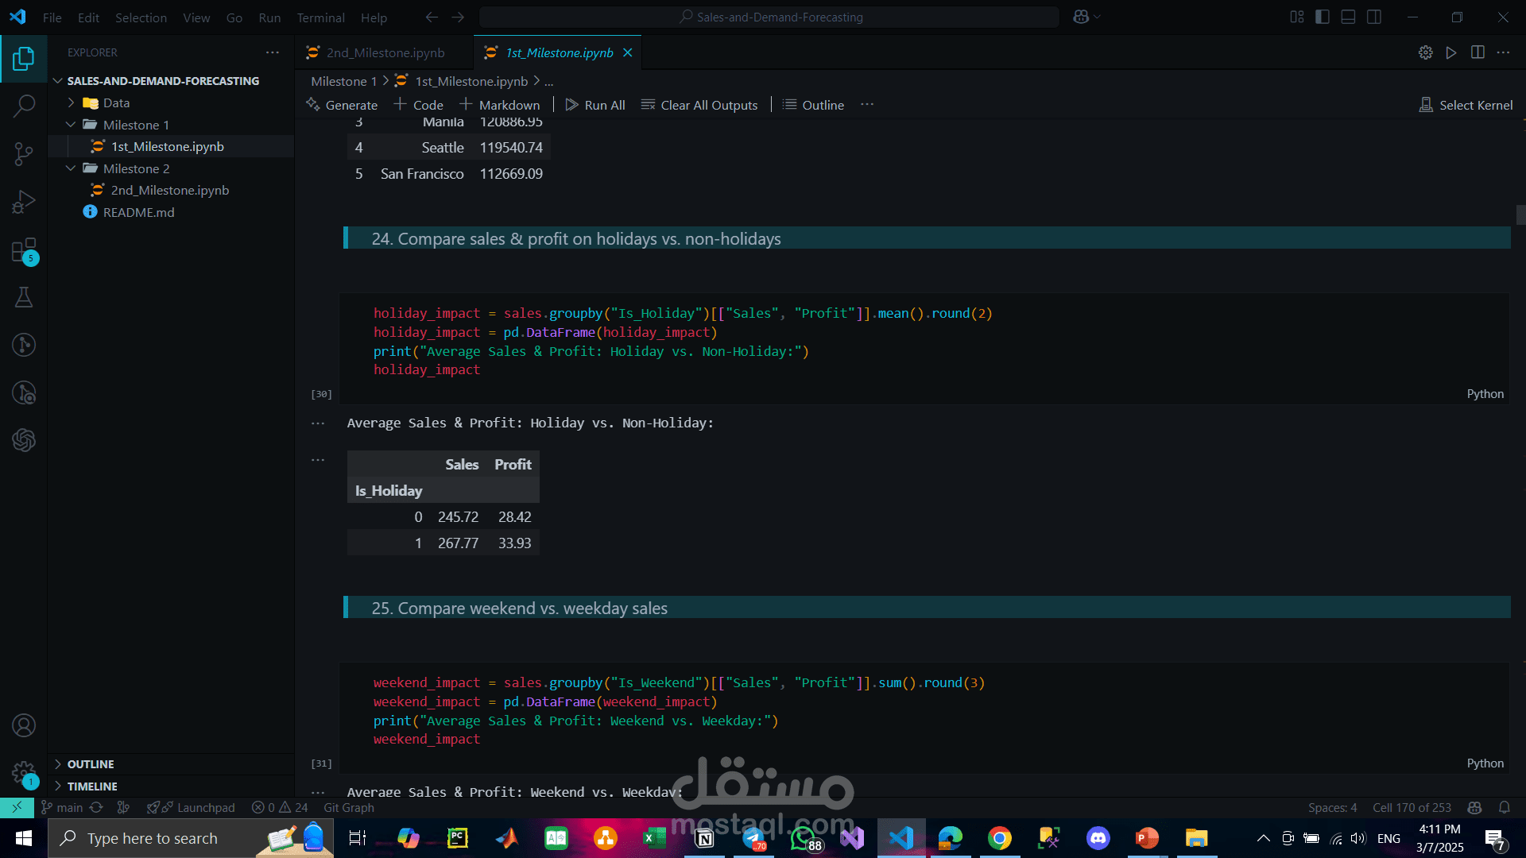Click the Windows taskbar search box
The image size is (1526, 858).
(153, 838)
